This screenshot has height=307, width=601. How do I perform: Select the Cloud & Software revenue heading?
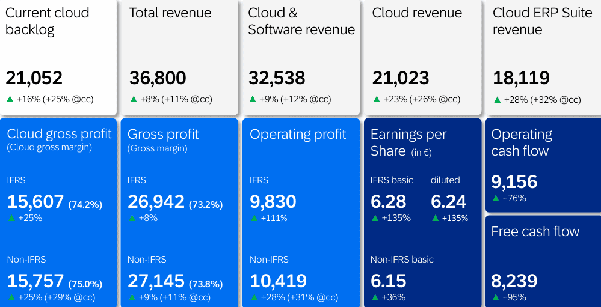301,22
